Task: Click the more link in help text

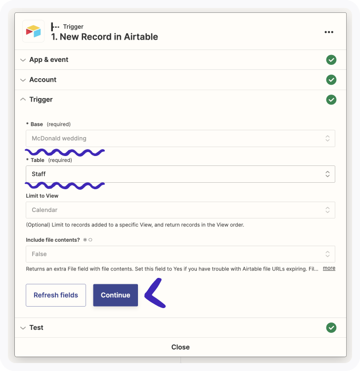Action: tap(329, 268)
